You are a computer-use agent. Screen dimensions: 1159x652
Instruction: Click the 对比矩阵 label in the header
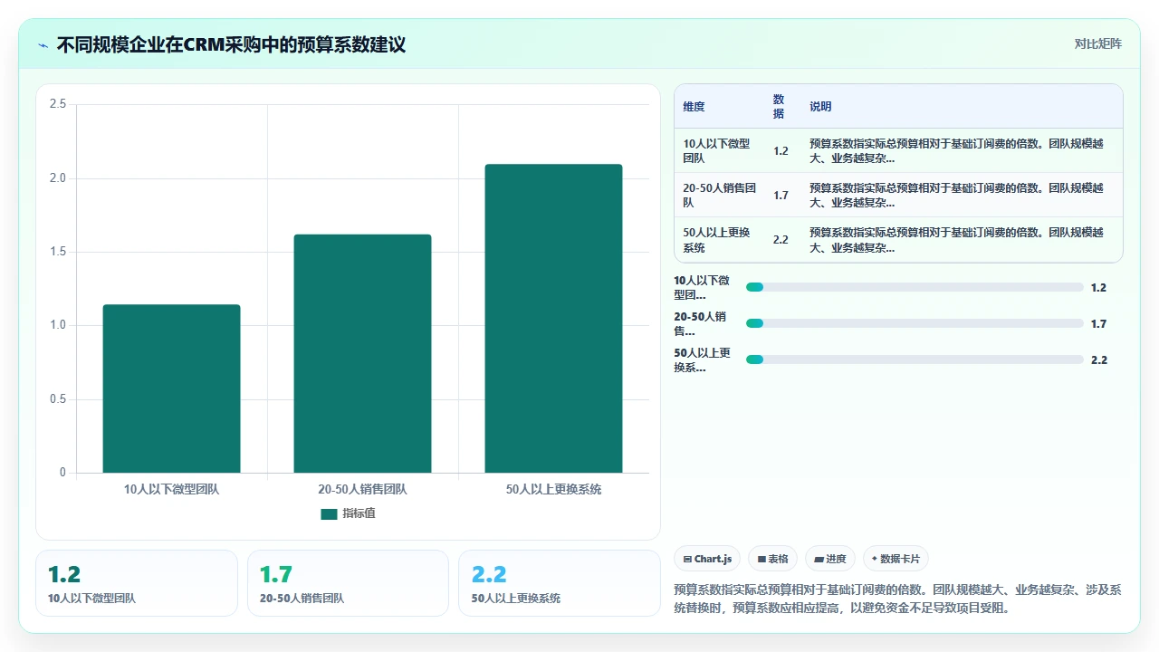[x=1097, y=43]
